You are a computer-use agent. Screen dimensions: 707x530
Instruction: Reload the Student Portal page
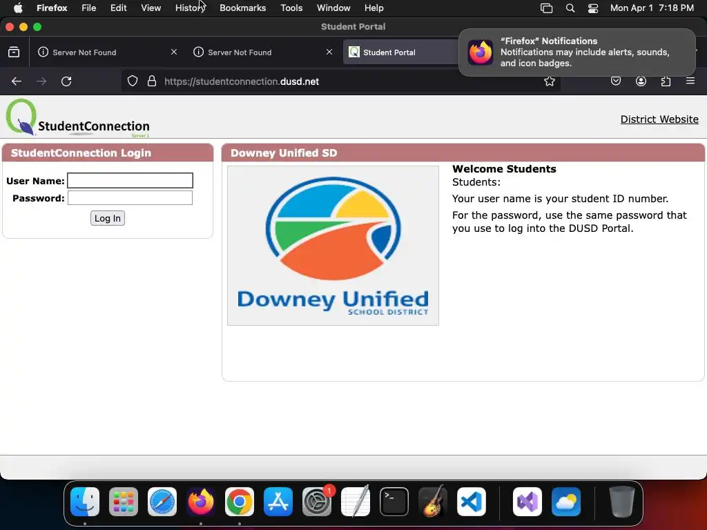pos(66,81)
